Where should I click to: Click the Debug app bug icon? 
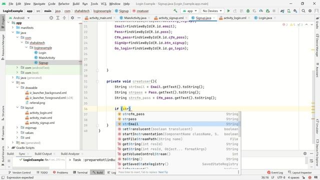(x=248, y=11)
